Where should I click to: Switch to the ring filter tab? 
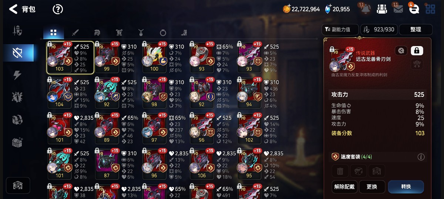tap(163, 33)
